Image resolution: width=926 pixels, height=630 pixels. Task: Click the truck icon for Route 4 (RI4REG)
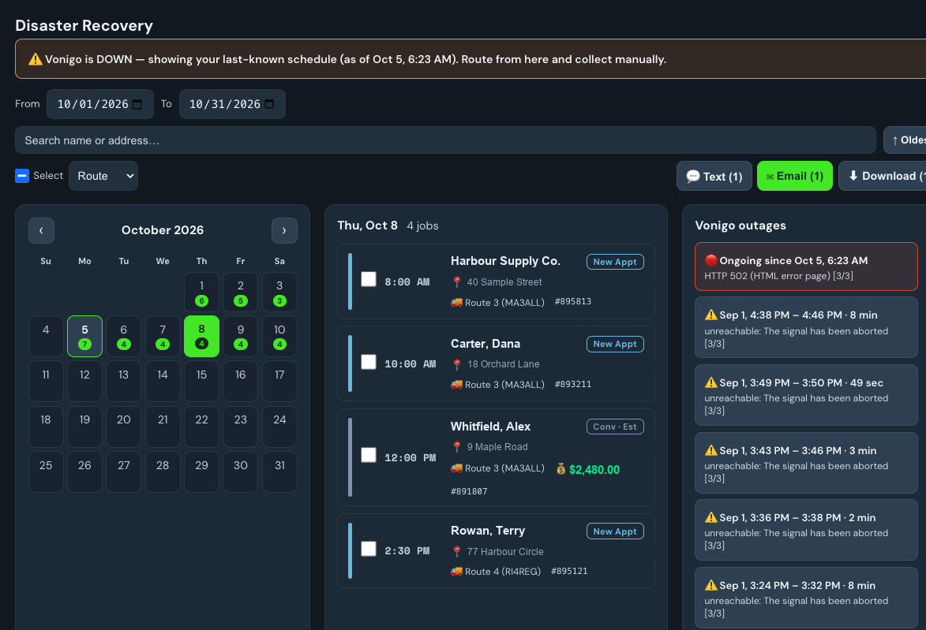point(456,572)
